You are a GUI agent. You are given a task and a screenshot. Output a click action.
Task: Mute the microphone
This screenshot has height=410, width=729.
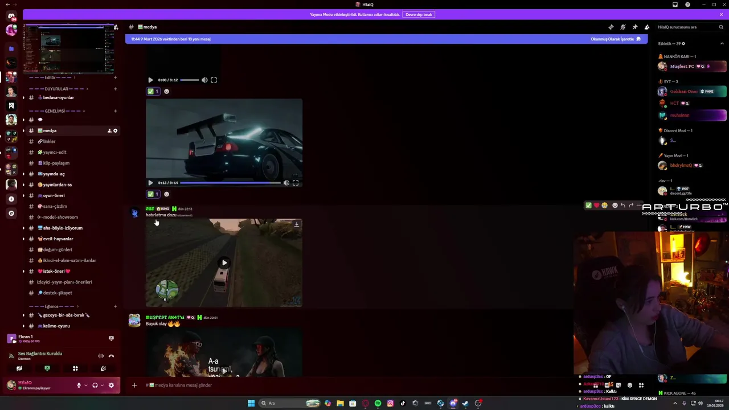tap(79, 386)
